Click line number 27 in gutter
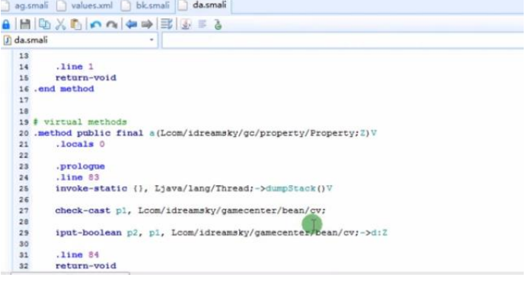526x281 pixels. point(24,211)
